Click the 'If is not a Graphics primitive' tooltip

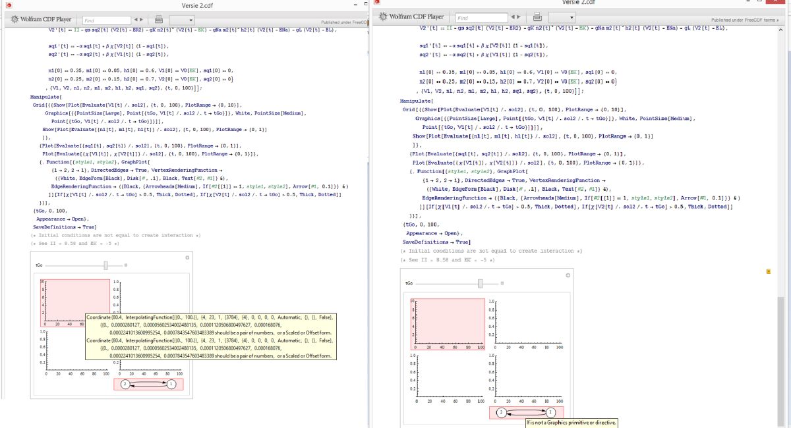[x=571, y=423]
